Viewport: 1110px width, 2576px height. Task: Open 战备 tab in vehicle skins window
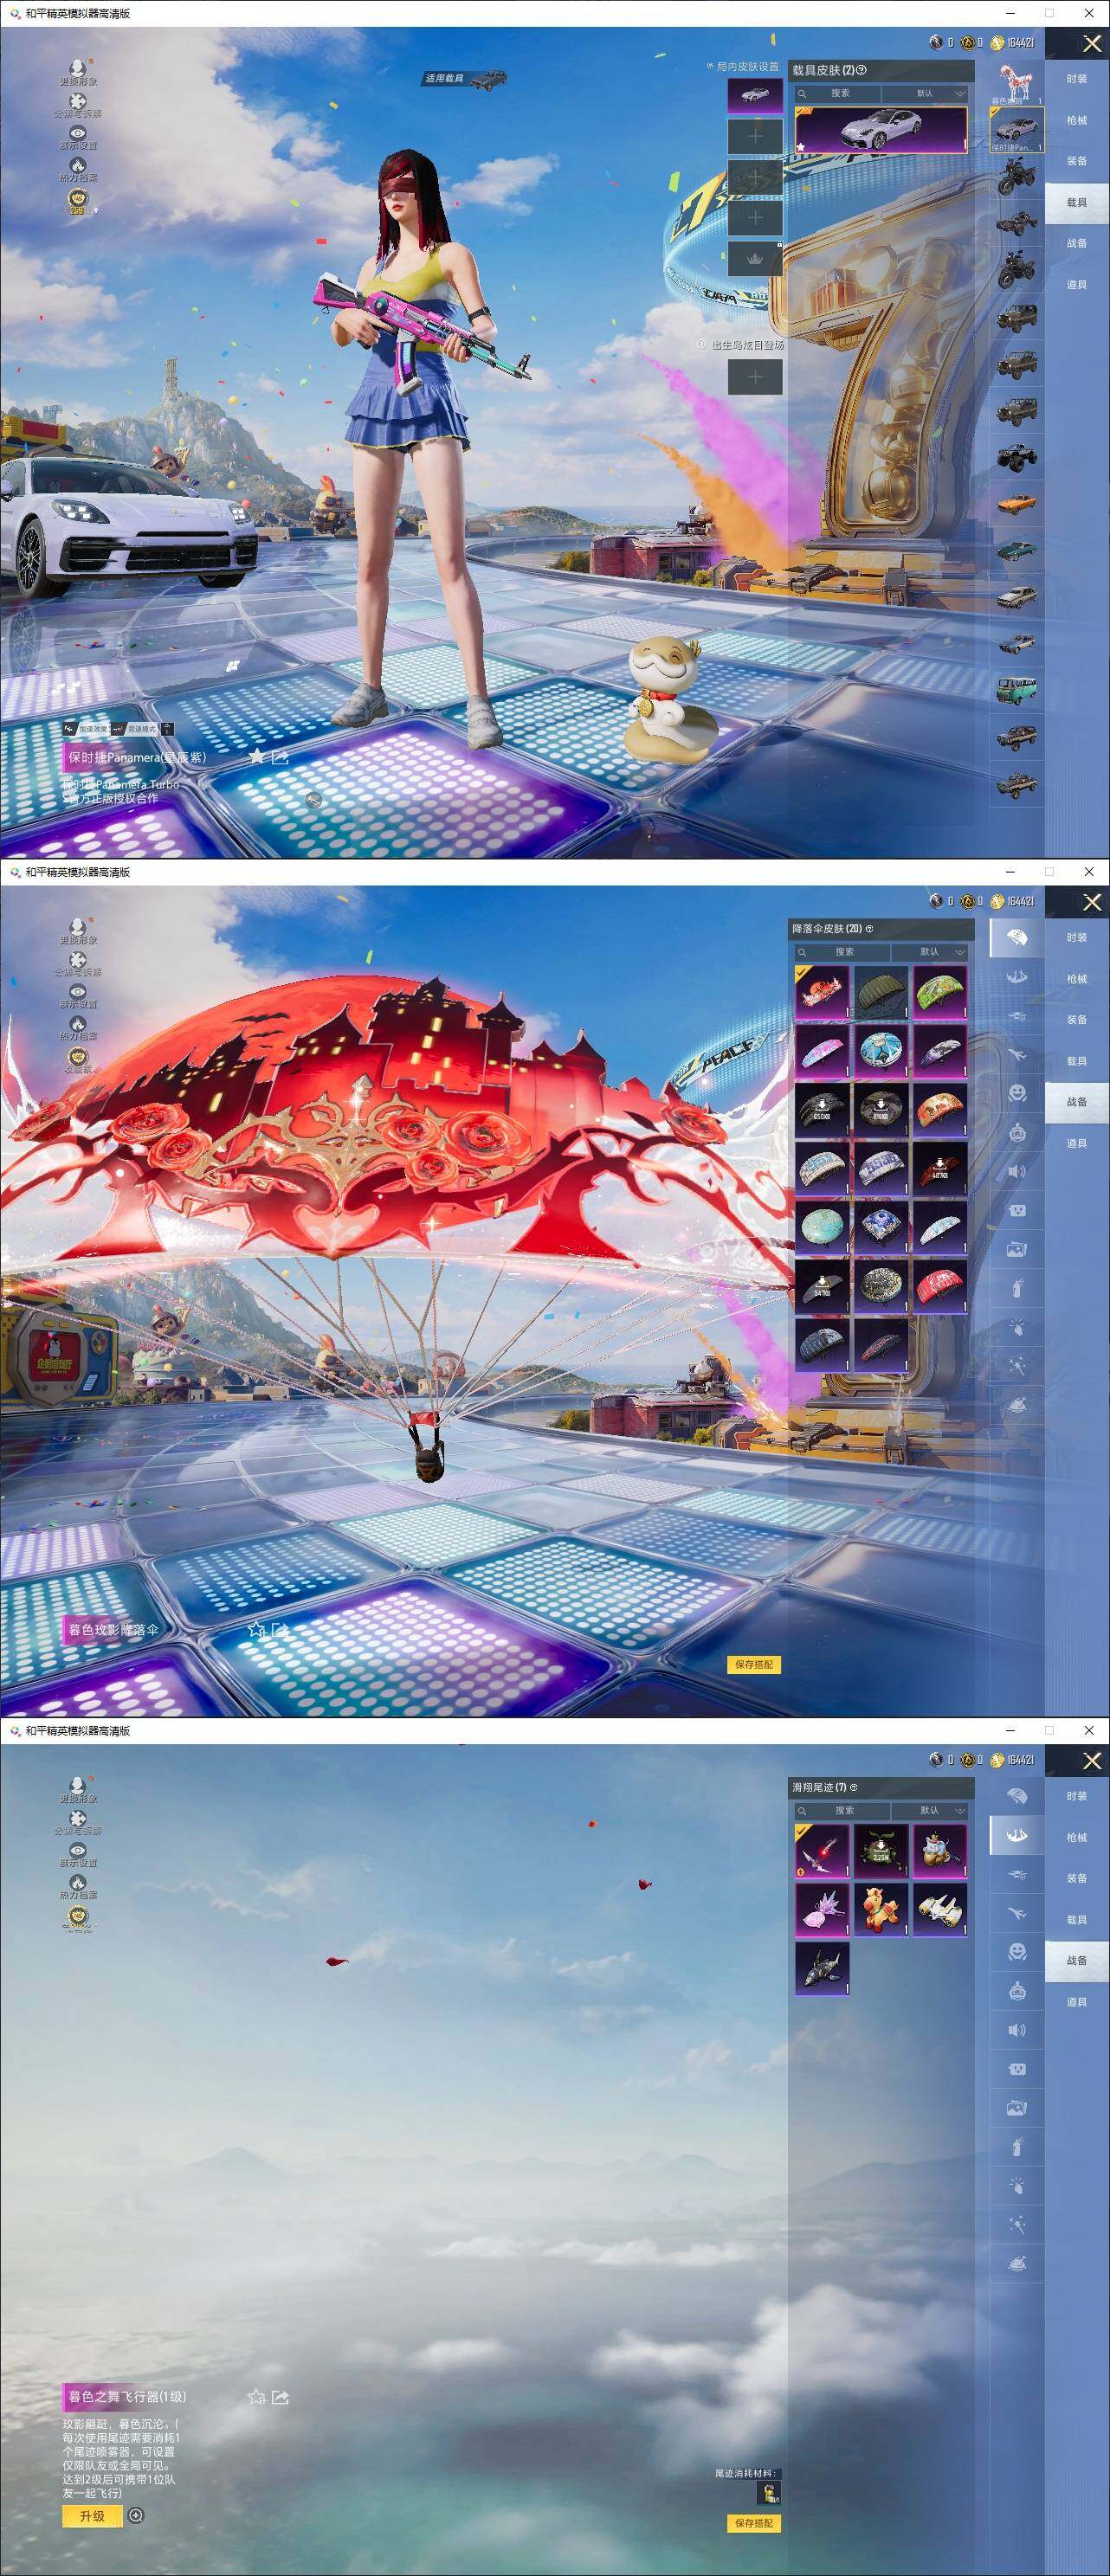click(x=1077, y=243)
